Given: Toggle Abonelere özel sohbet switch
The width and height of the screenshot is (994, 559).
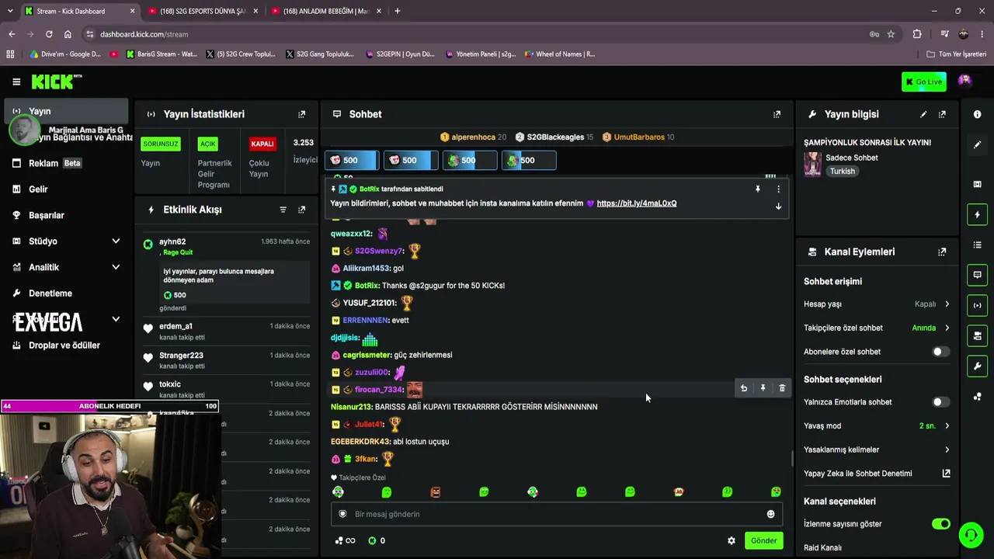Looking at the screenshot, I should (940, 352).
